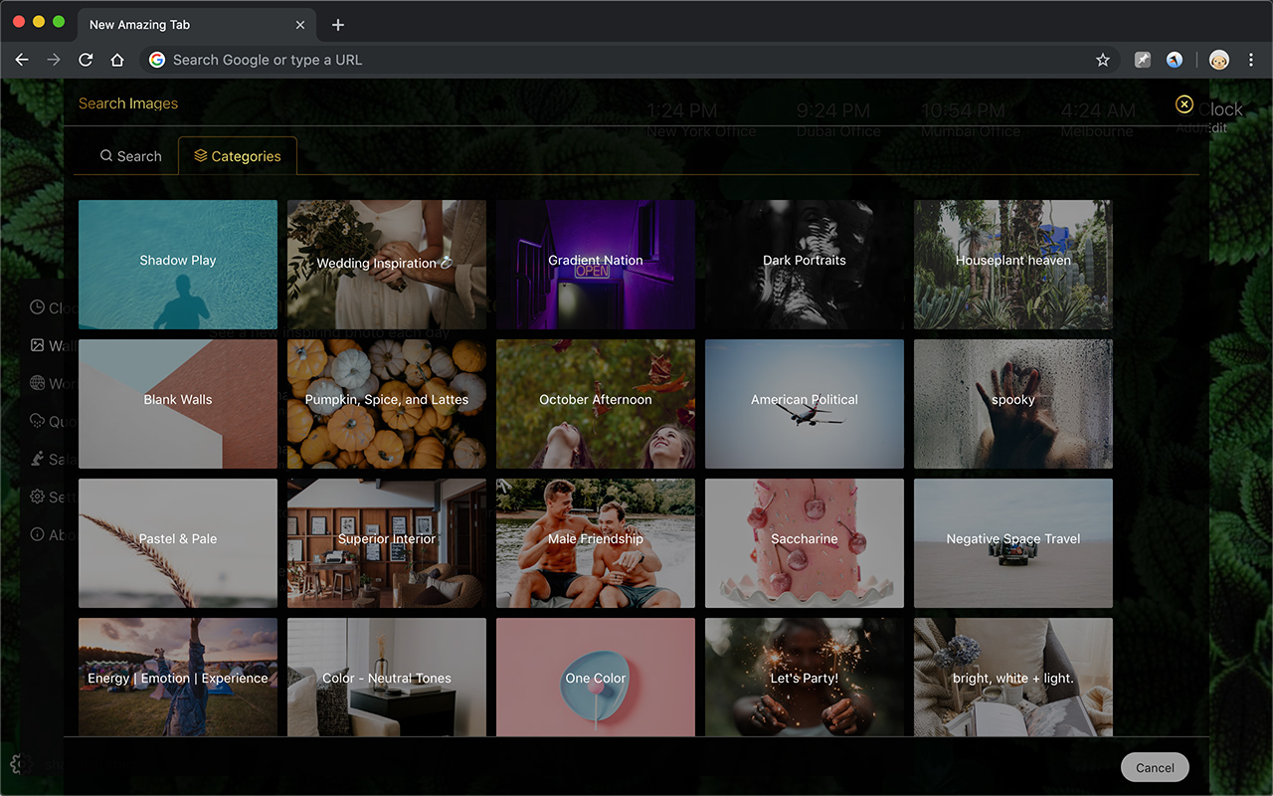Select the Houseplant heaven category

(1013, 265)
